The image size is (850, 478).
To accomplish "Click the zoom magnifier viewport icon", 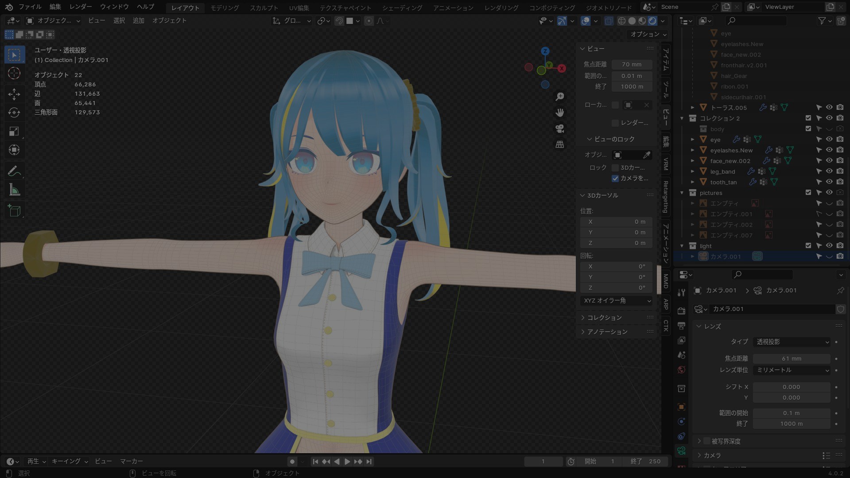I will tap(560, 97).
